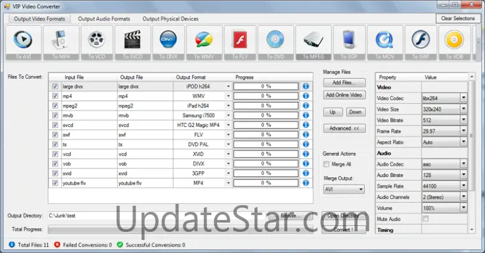
Task: Select the To DVD disc icon
Action: (x=275, y=43)
